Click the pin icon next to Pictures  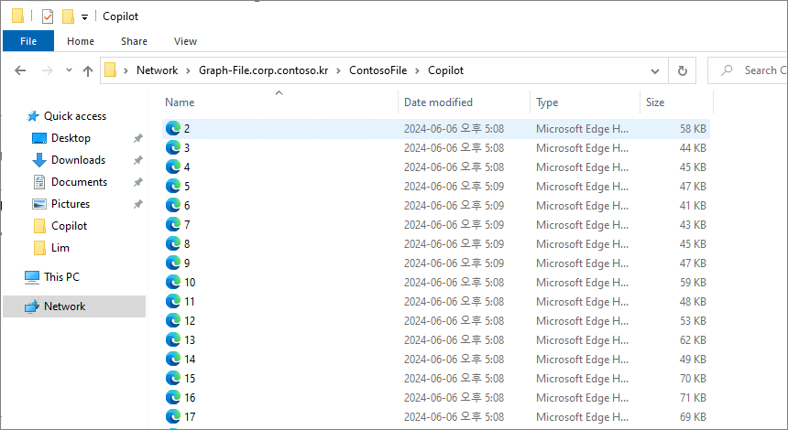click(137, 204)
